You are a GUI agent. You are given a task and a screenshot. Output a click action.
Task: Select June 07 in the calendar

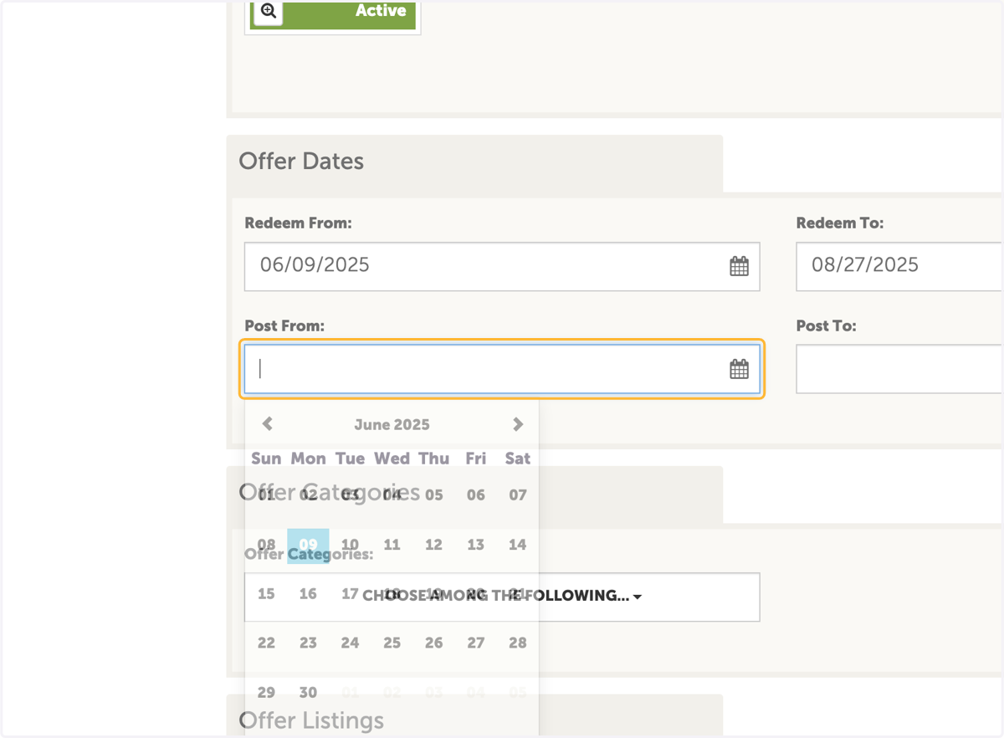[518, 495]
